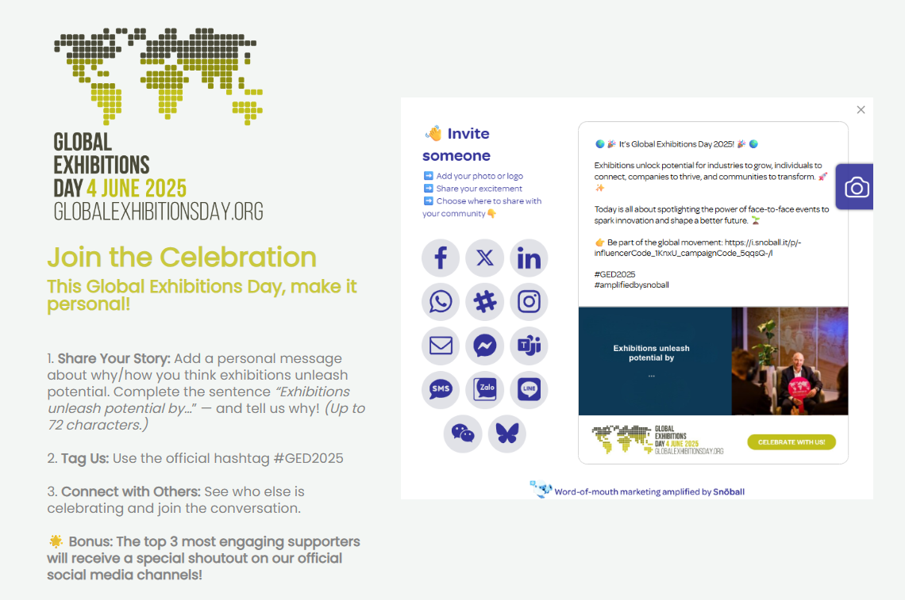Image resolution: width=905 pixels, height=600 pixels.
Task: Select the LINE messenger icon
Action: tap(529, 389)
